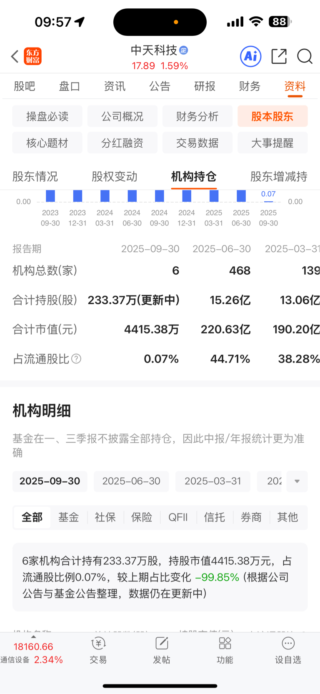
Task: Filter institutions by 社保
Action: pos(105,518)
